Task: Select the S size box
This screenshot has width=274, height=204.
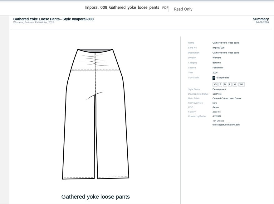Action: [220, 84]
